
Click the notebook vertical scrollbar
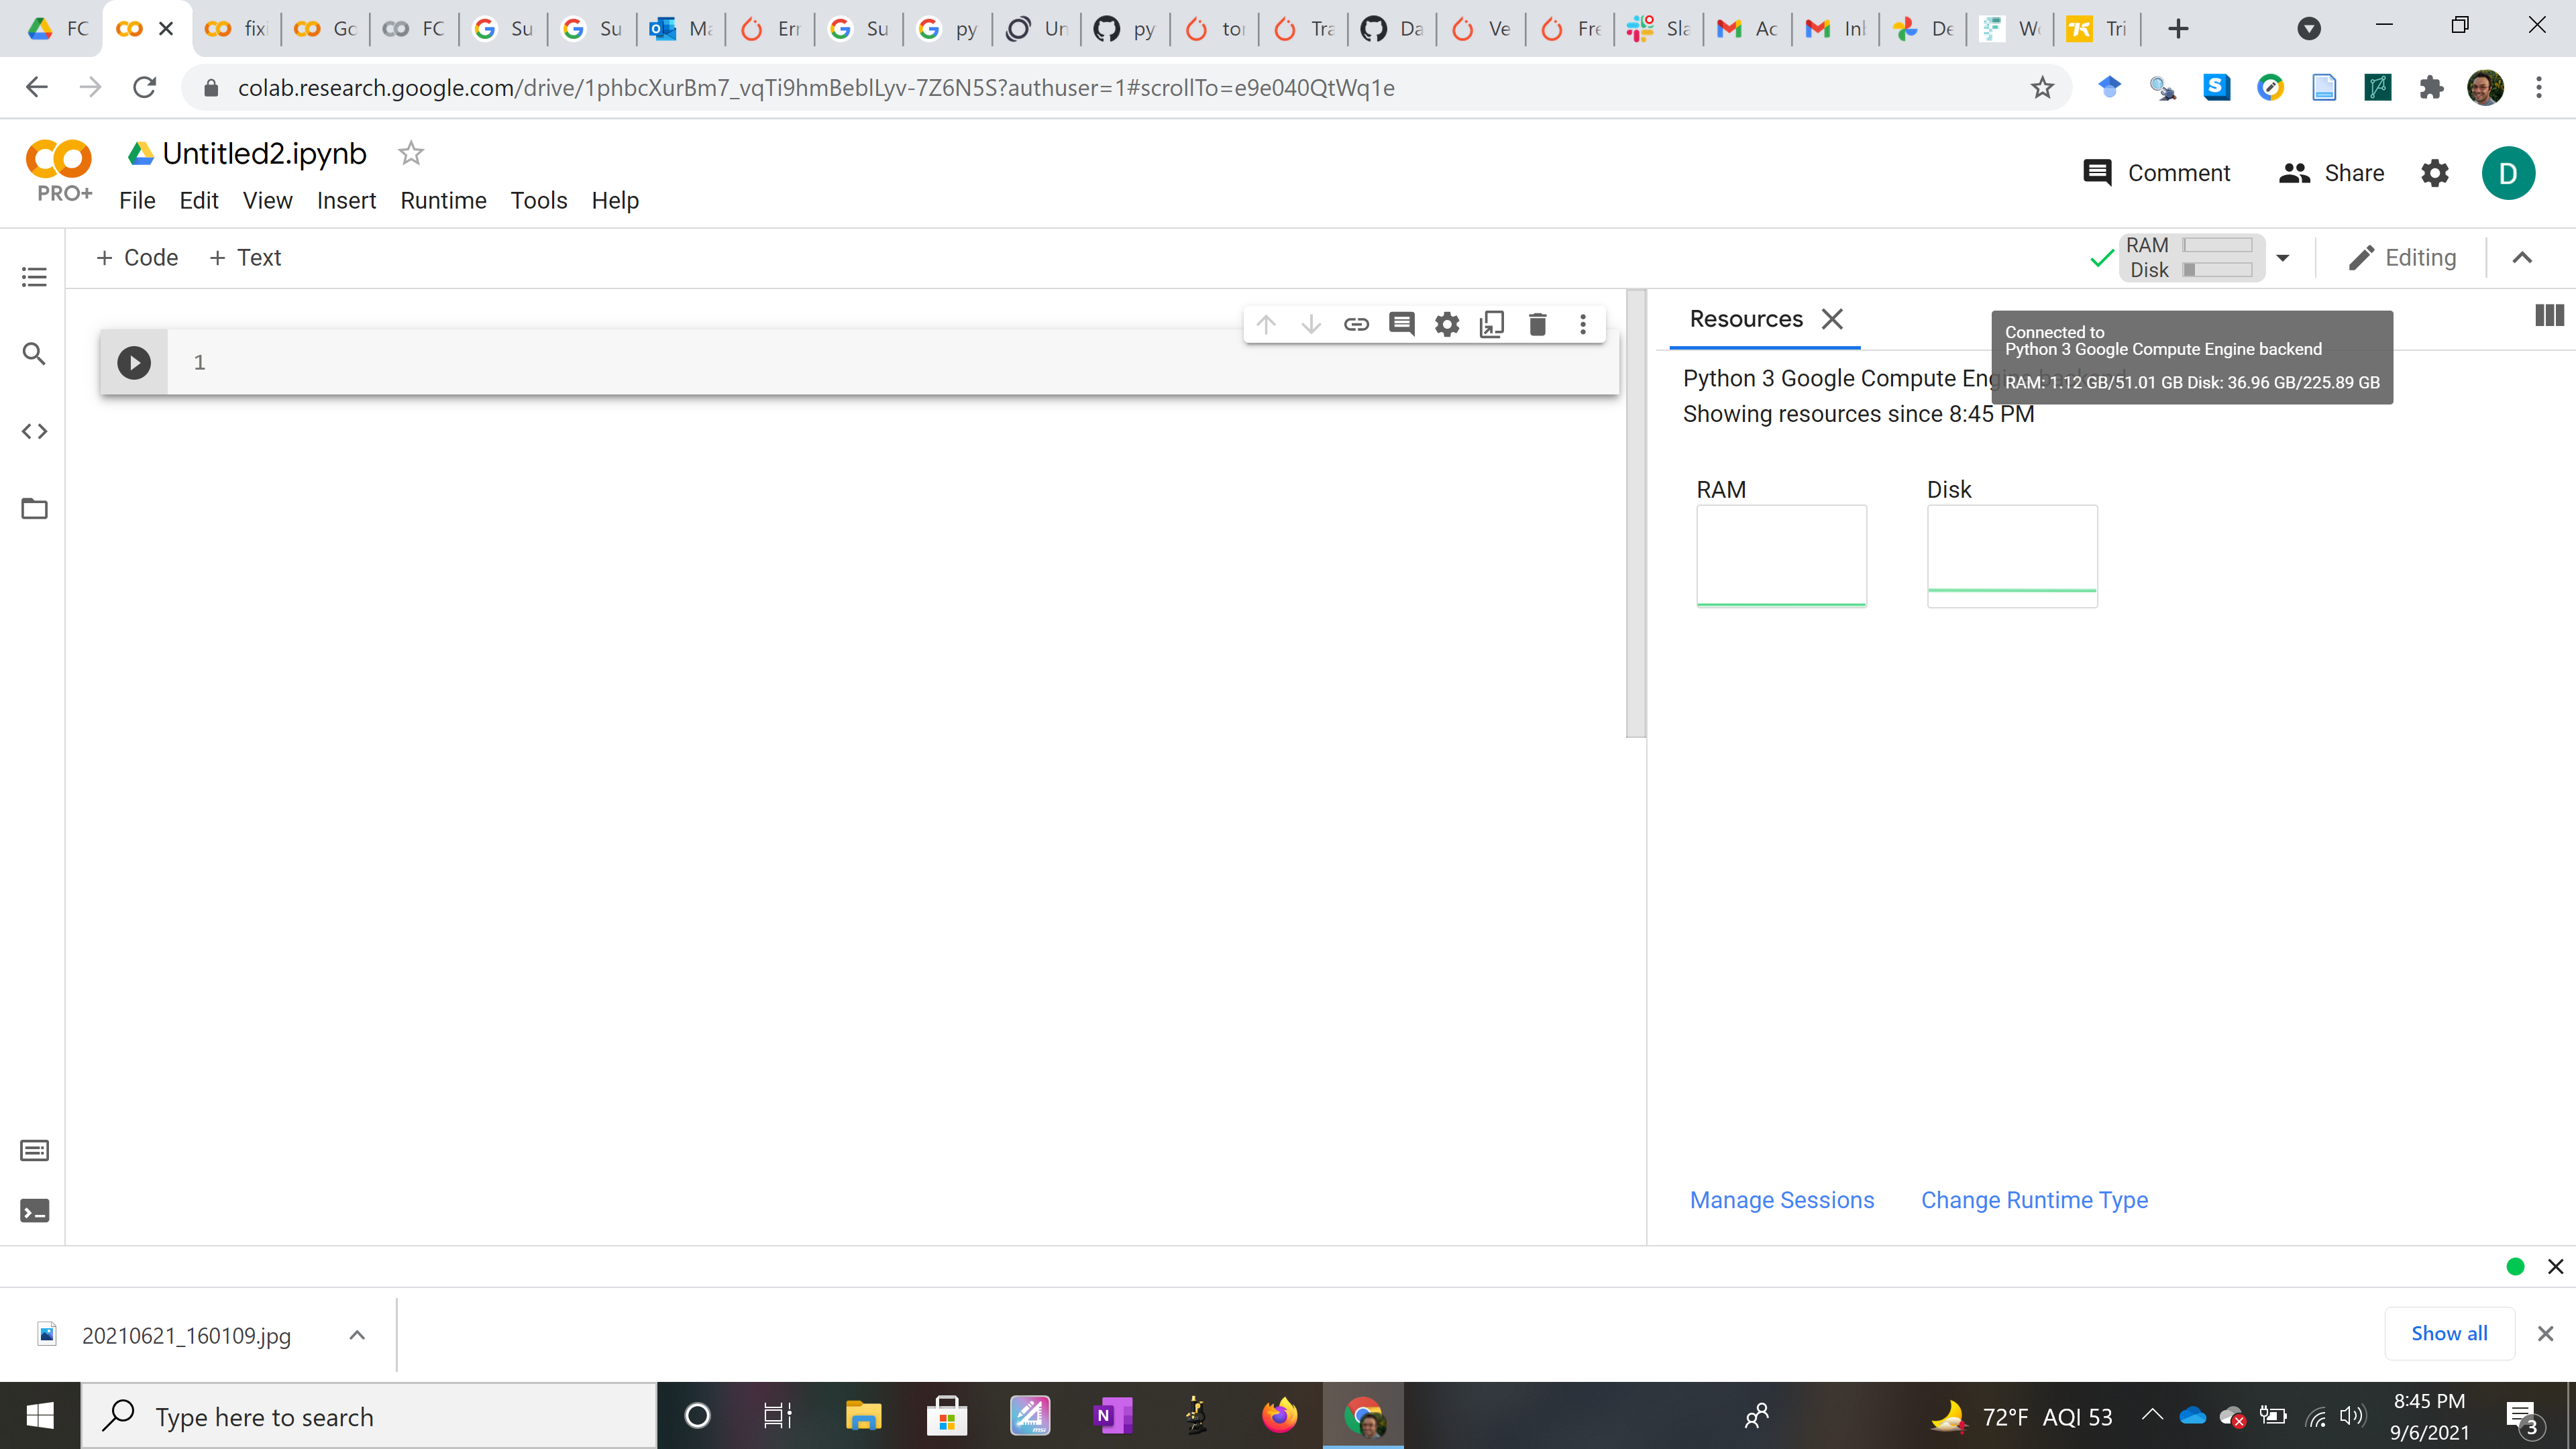point(1635,515)
